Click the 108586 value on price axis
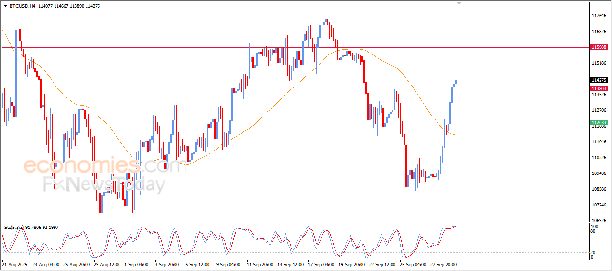This screenshot has width=612, height=271. click(x=599, y=189)
